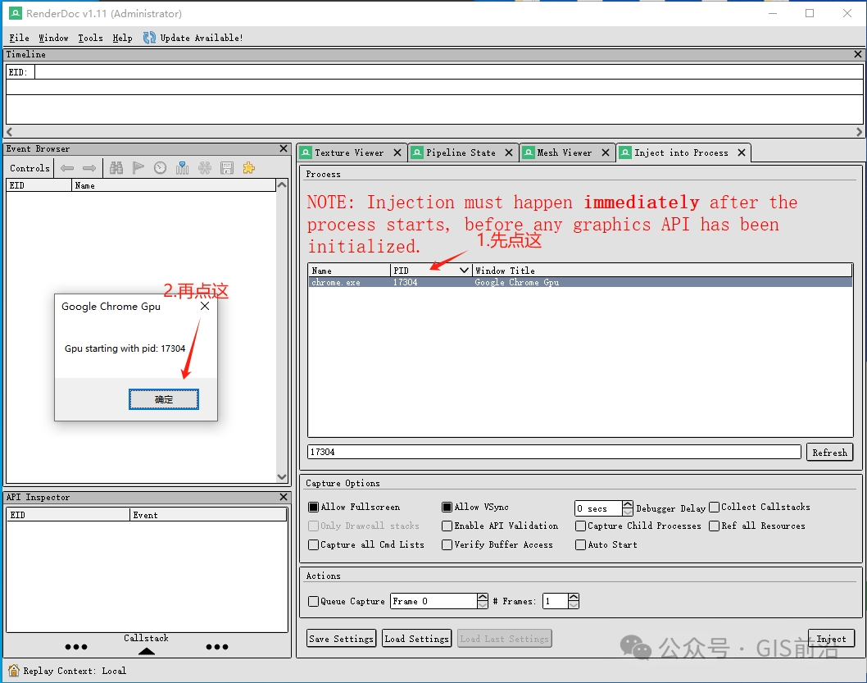Image resolution: width=867 pixels, height=683 pixels.
Task: Click the Event column header in API Inspector
Action: [x=208, y=515]
